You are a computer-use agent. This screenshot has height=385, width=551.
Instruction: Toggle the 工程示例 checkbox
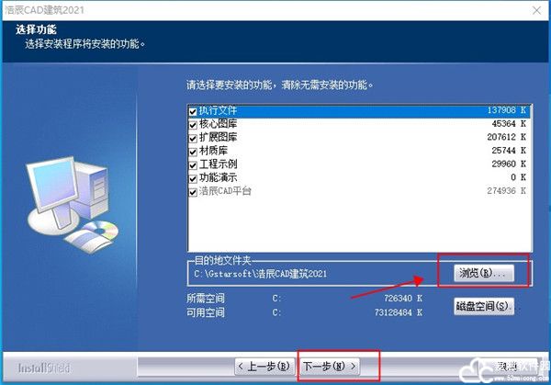193,165
